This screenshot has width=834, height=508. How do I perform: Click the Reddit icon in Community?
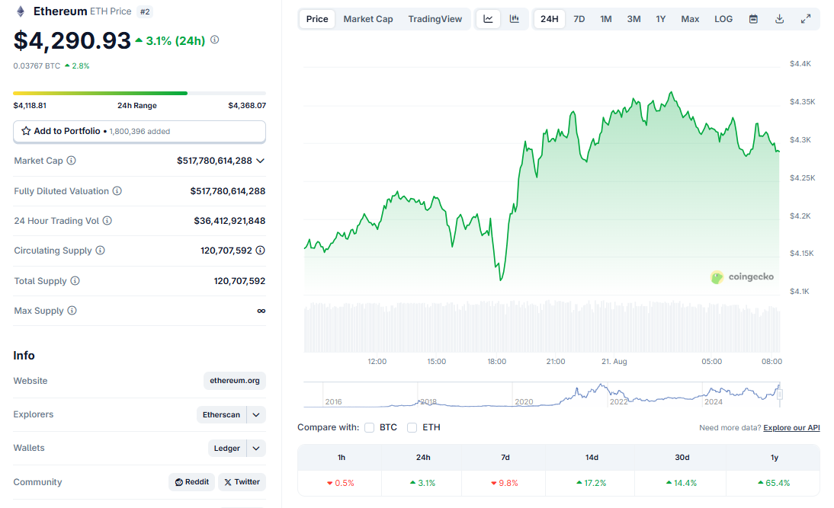(178, 482)
